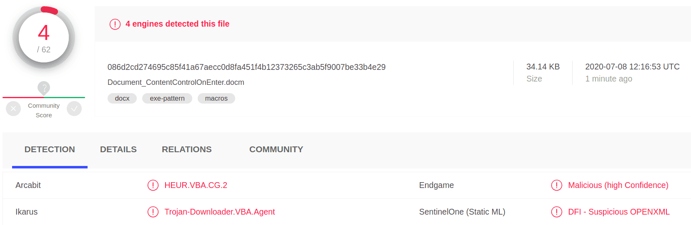This screenshot has width=691, height=225.
Task: Select the COMMUNITY tab
Action: click(276, 149)
